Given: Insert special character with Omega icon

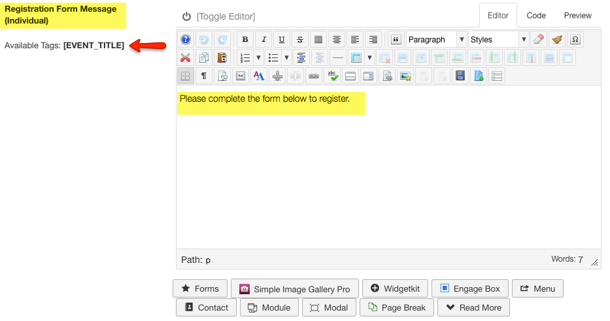Looking at the screenshot, I should click(575, 39).
